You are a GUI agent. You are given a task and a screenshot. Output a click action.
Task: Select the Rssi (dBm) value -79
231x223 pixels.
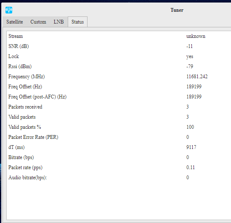[x=190, y=66]
